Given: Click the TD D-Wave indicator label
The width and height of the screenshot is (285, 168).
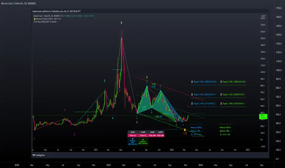Looking at the screenshot, I should coord(45,22).
